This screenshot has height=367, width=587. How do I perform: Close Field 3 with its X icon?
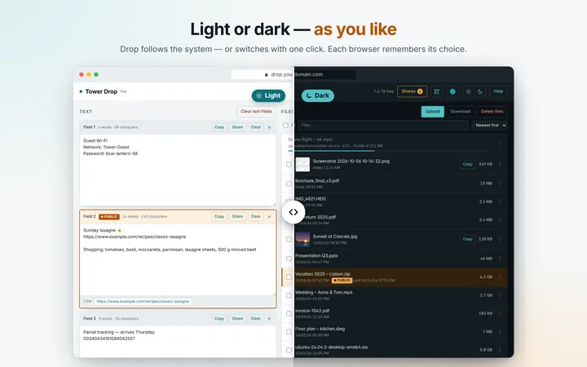click(x=269, y=318)
